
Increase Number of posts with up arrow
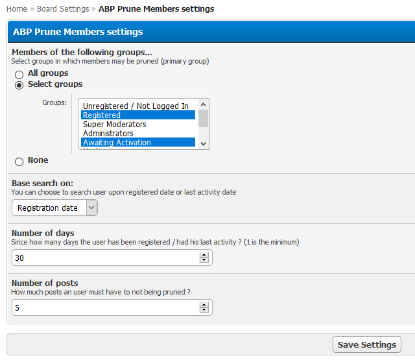click(204, 305)
